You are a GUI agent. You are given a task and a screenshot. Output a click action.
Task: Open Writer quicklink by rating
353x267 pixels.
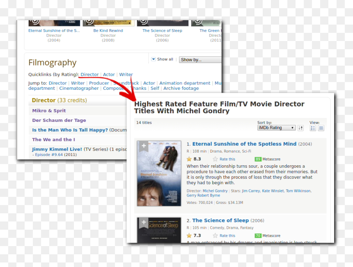coord(126,75)
